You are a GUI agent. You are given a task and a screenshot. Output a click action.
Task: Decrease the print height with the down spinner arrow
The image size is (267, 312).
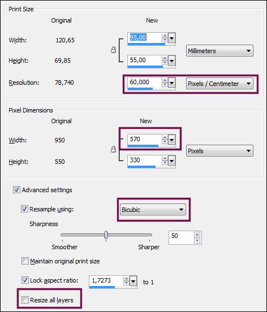[x=165, y=62]
